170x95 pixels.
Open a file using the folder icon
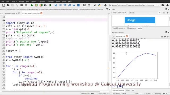point(8,5)
